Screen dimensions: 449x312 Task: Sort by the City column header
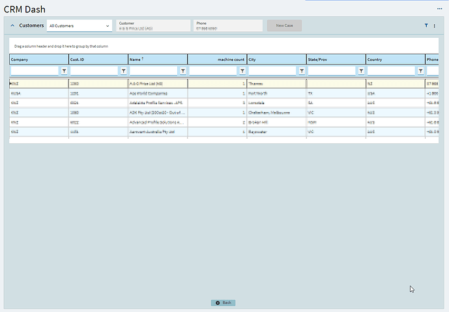point(276,59)
